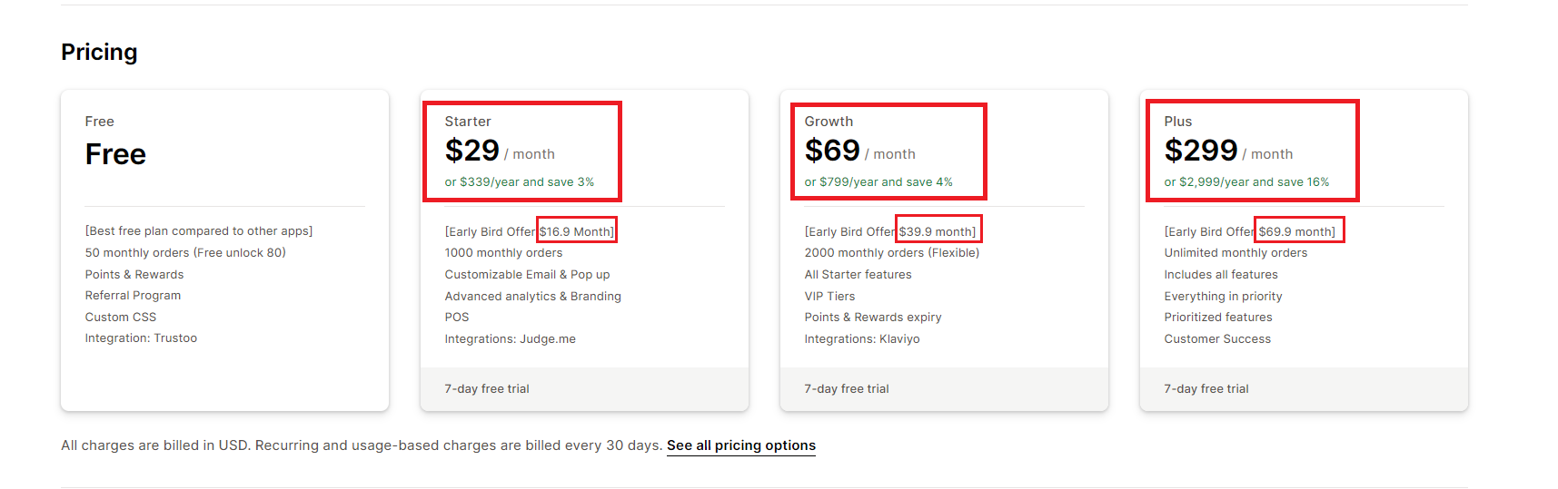Image resolution: width=1558 pixels, height=489 pixels.
Task: Click the Plus plan 7-day free trial footer
Action: pyautogui.click(x=1206, y=389)
